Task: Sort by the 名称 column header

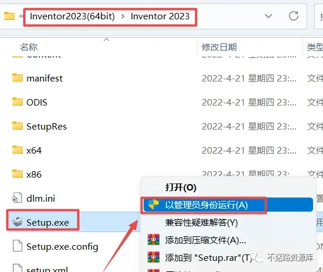Action: 29,47
